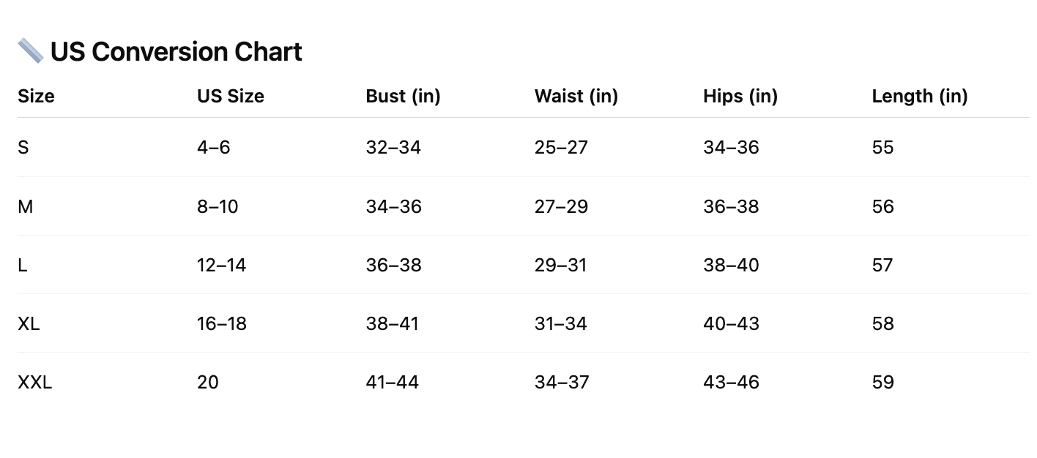1037x458 pixels.
Task: Click length value 55 for small
Action: tap(882, 148)
